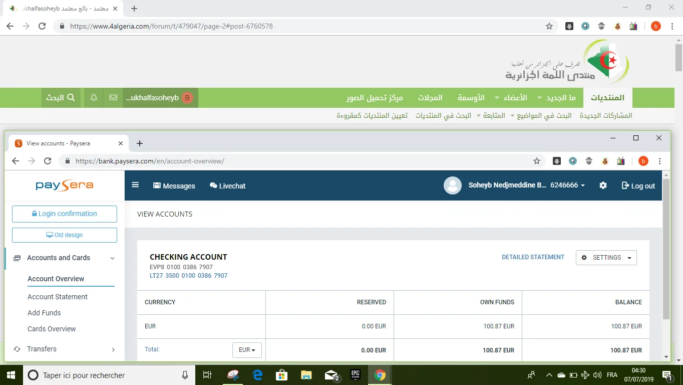Open Livechat in the Paysera header
This screenshot has height=385, width=683.
(x=228, y=186)
